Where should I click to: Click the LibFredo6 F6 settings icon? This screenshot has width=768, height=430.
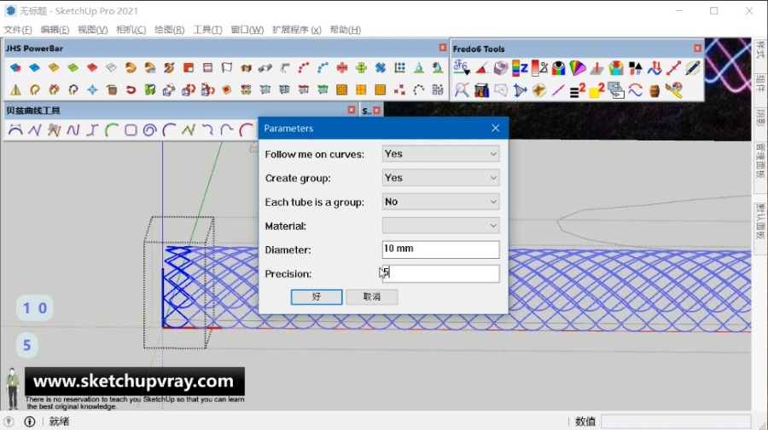(x=461, y=67)
